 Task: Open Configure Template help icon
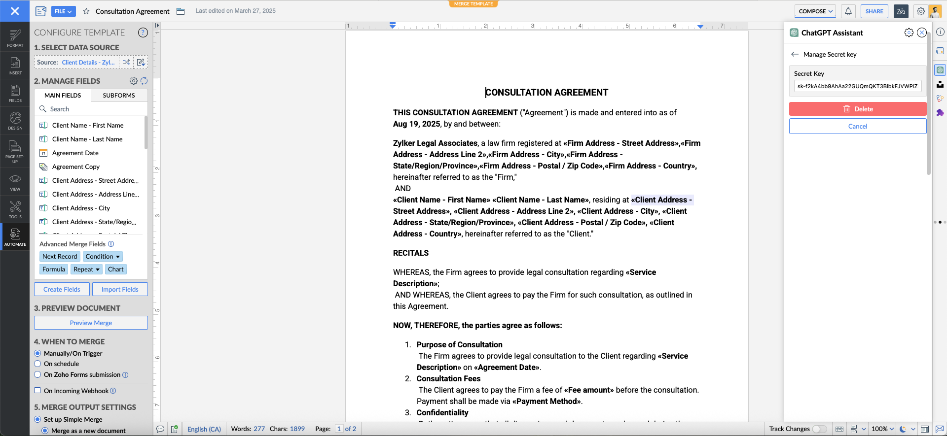click(143, 33)
